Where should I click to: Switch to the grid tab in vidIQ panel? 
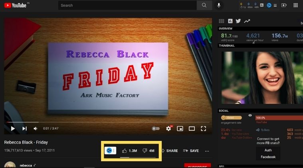222,21
